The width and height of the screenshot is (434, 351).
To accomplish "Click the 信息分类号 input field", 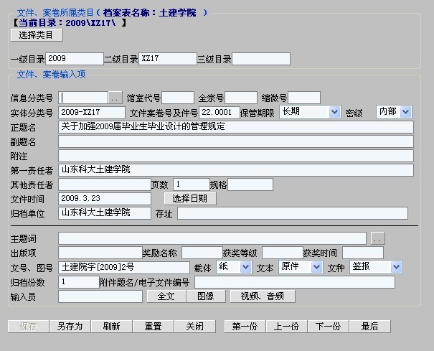I will (x=83, y=98).
